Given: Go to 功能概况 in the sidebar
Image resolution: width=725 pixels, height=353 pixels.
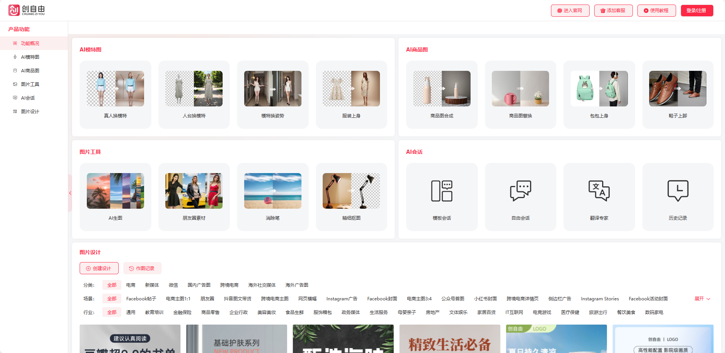Looking at the screenshot, I should (34, 43).
